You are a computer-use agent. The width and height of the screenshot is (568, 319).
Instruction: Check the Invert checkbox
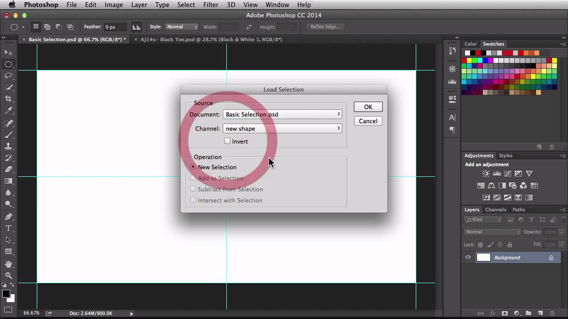point(227,141)
